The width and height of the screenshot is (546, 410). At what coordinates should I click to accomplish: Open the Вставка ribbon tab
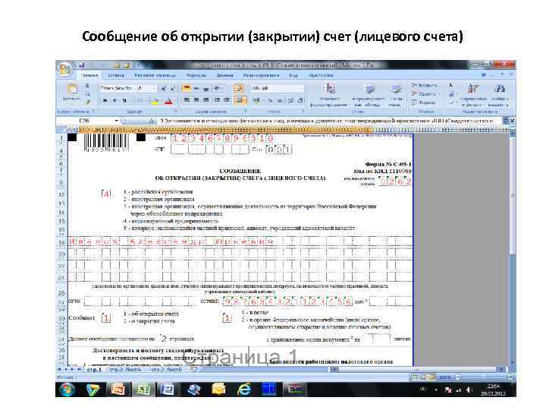point(116,75)
